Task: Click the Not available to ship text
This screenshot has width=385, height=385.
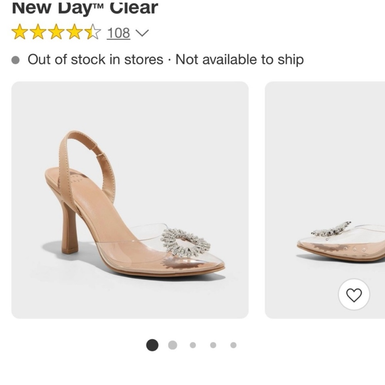Action: (x=239, y=60)
